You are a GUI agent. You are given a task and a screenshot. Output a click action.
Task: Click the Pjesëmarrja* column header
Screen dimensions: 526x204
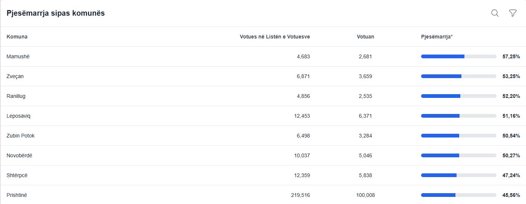[x=437, y=37]
